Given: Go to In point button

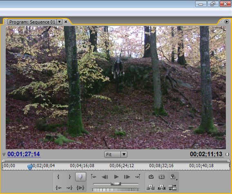Looking at the screenshot, I should click(x=58, y=187).
